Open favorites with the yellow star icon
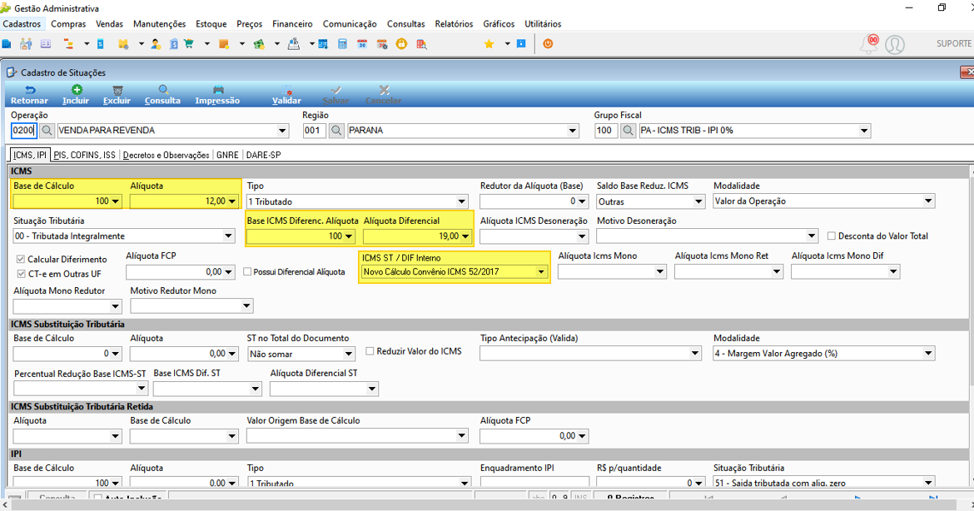This screenshot has height=511, width=974. coord(489,44)
